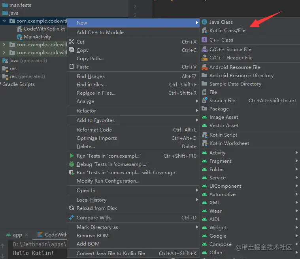Screen dimensions: 300x259
Task: Select Remove BOM menu item
Action: (x=133, y=235)
